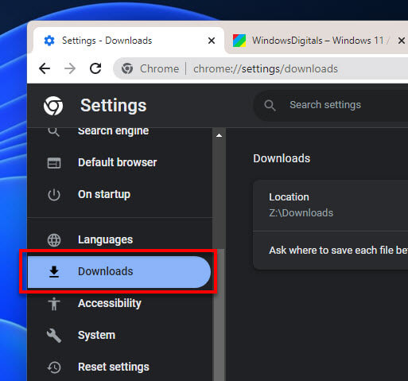
Task: Click the magnifier icon in Search settings
Action: [x=270, y=105]
